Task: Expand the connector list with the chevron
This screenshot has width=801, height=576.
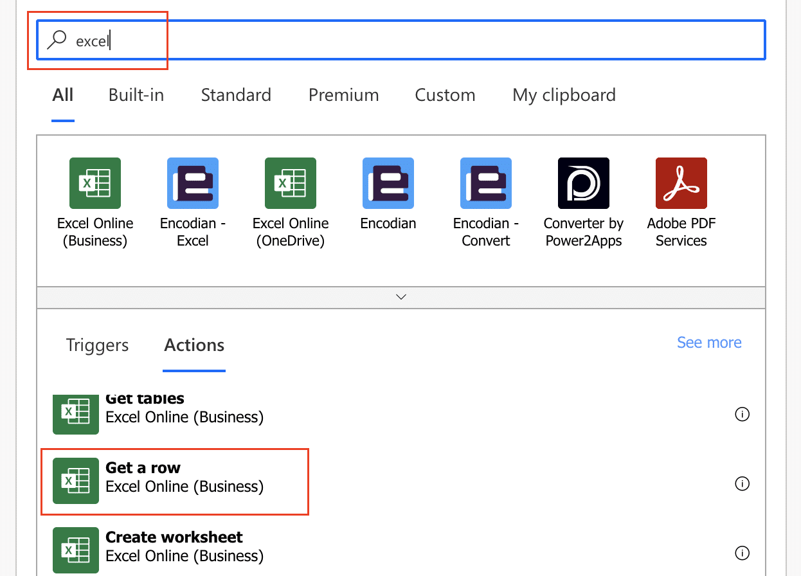Action: [x=401, y=297]
